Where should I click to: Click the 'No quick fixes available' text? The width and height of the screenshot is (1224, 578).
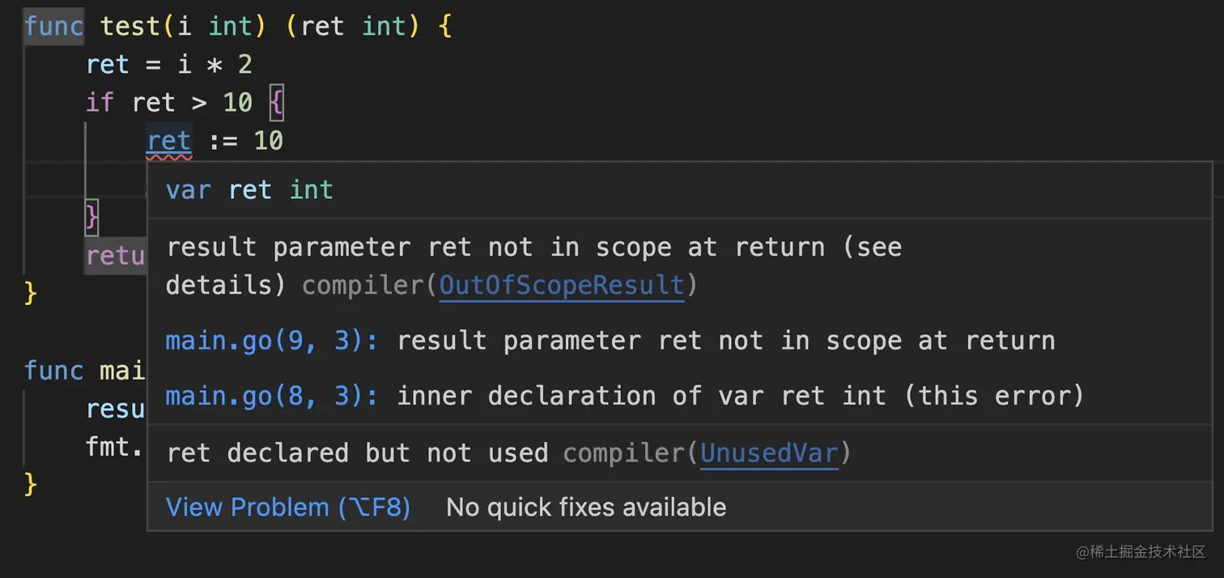(x=586, y=508)
